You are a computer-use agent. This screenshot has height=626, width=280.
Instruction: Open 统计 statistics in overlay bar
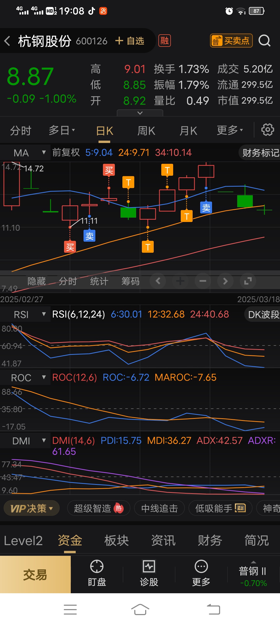pos(99,281)
